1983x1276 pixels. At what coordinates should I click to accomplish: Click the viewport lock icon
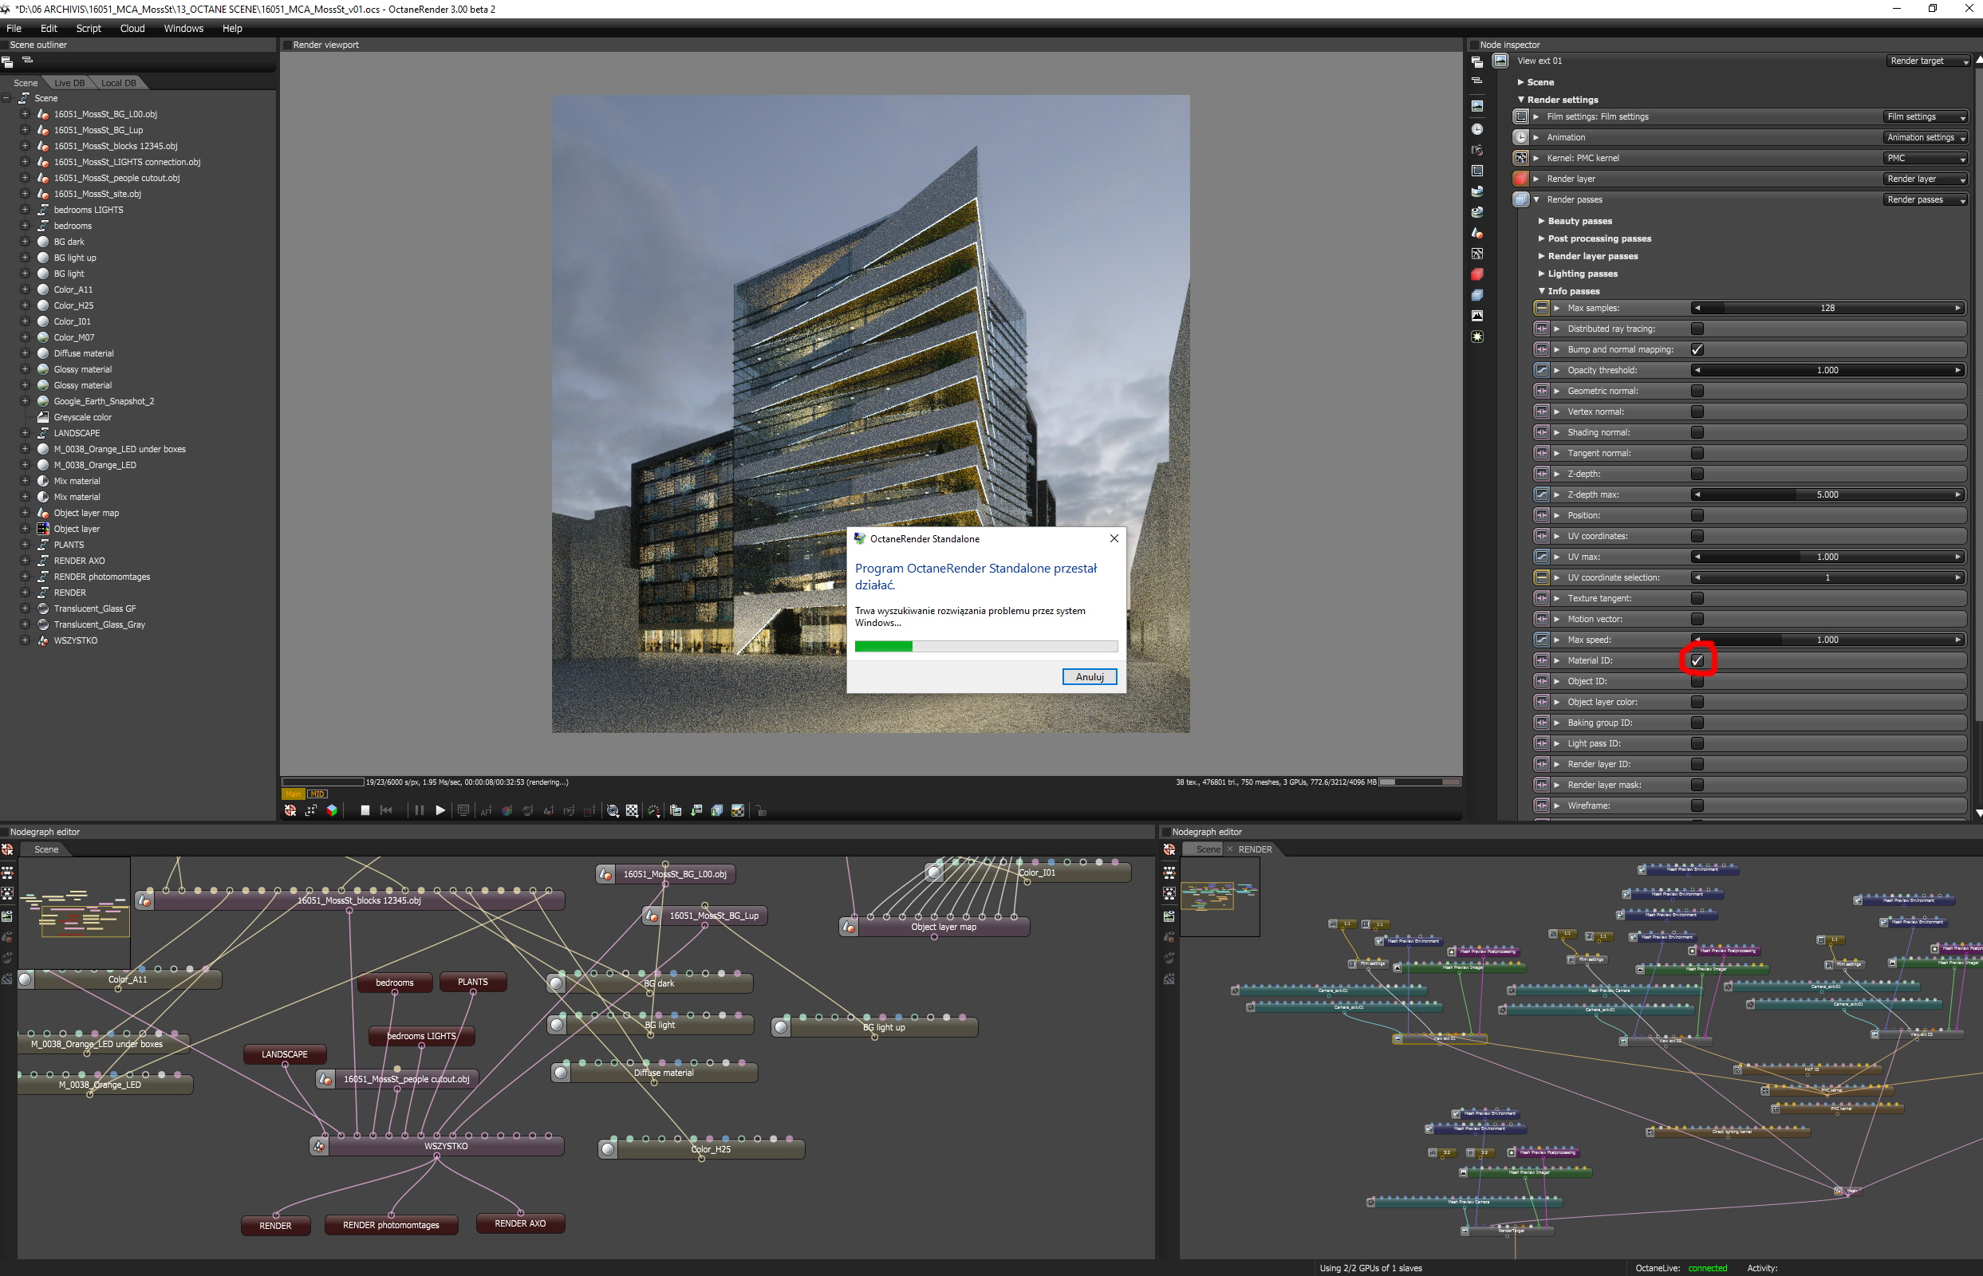761,810
